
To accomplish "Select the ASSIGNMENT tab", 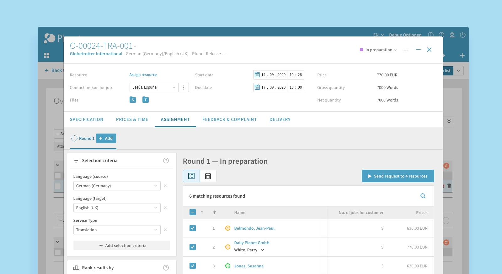I will point(175,119).
